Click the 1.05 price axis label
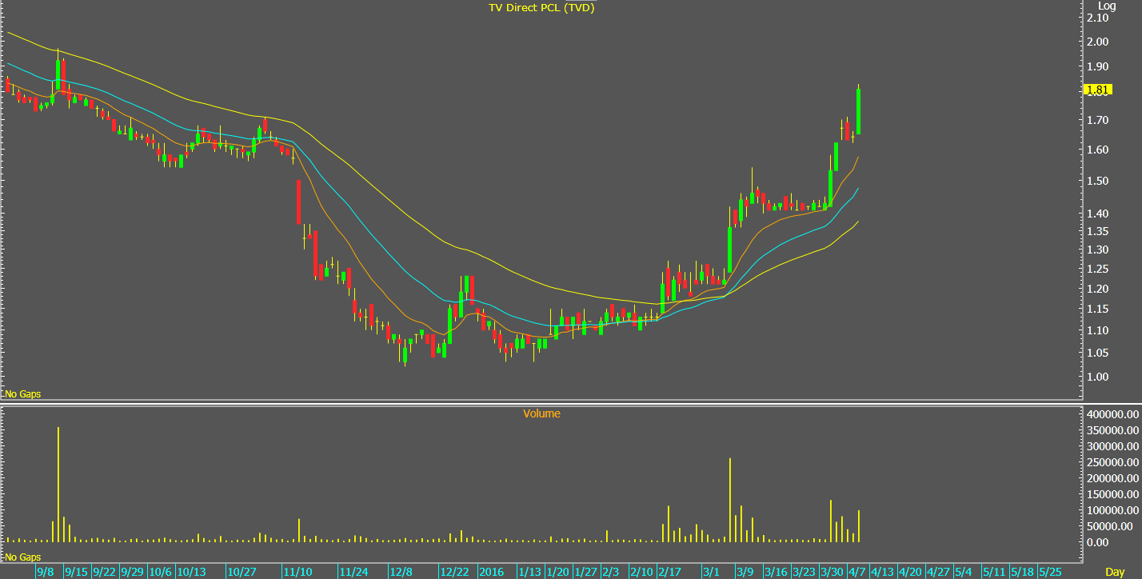This screenshot has height=579, width=1142. [1097, 353]
